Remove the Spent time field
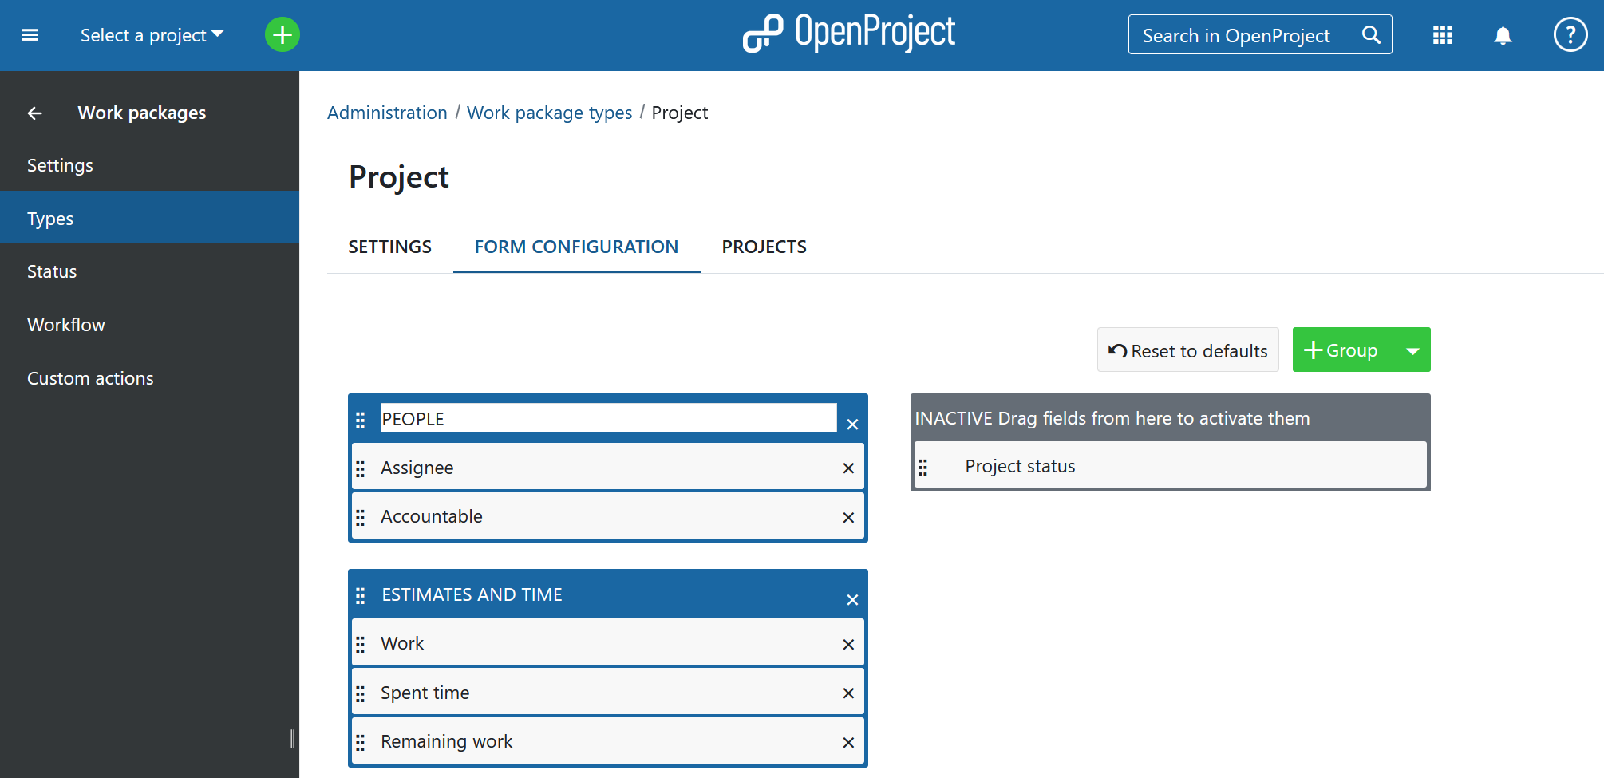Screen dimensions: 1604x778 point(848,693)
